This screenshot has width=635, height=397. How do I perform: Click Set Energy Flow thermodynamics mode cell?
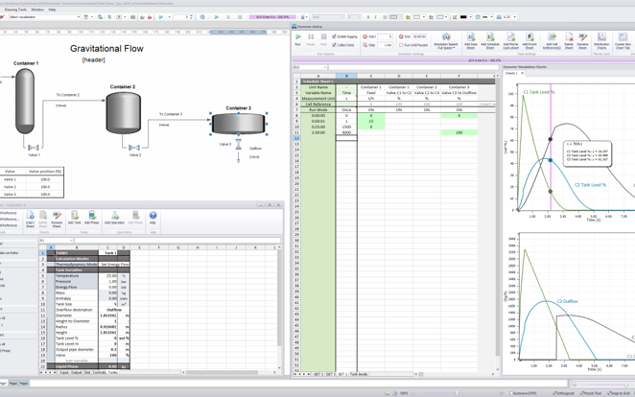click(x=114, y=265)
